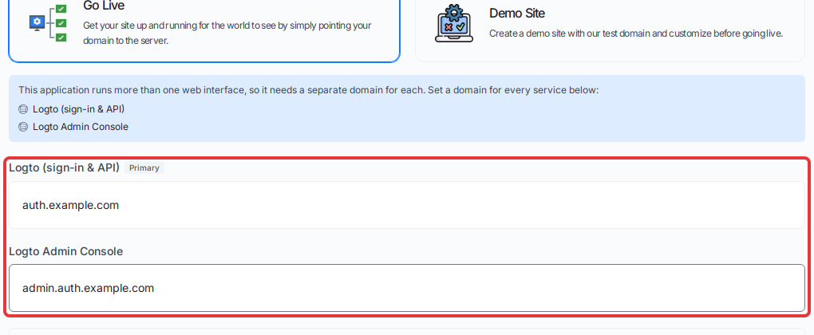
Task: Click the 'Create a demo site' description
Action: 636,33
